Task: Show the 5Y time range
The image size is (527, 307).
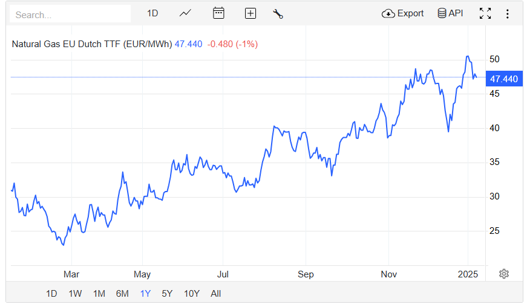Action: click(167, 294)
